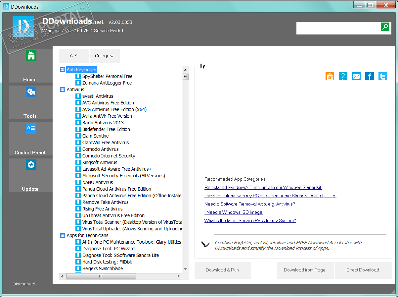Click download arrow icon beside Hard Disk testing: FillDisk
The width and height of the screenshot is (398, 297).
78,262
